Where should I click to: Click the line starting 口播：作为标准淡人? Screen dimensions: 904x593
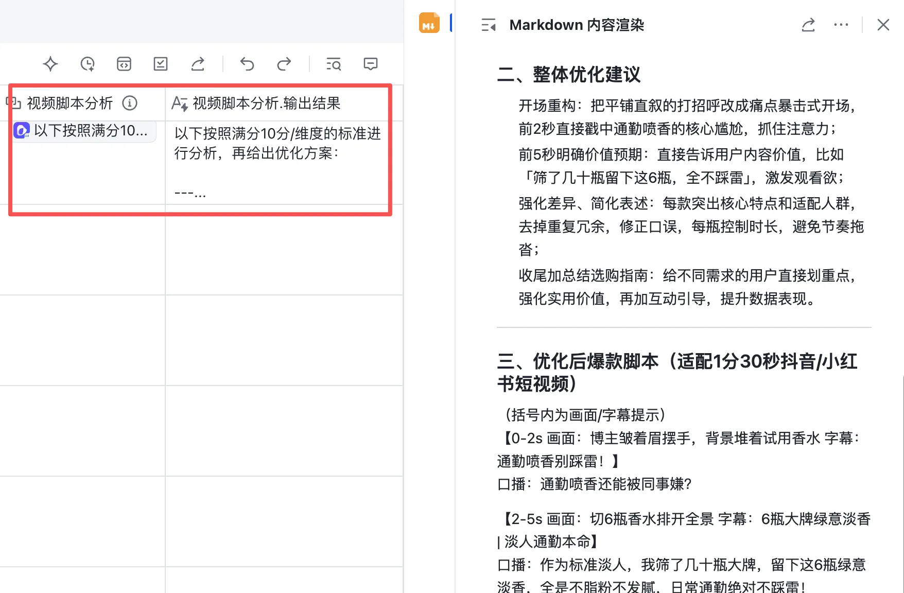(682, 575)
